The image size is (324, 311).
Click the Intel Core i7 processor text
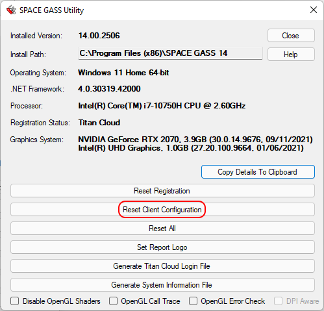(x=162, y=106)
